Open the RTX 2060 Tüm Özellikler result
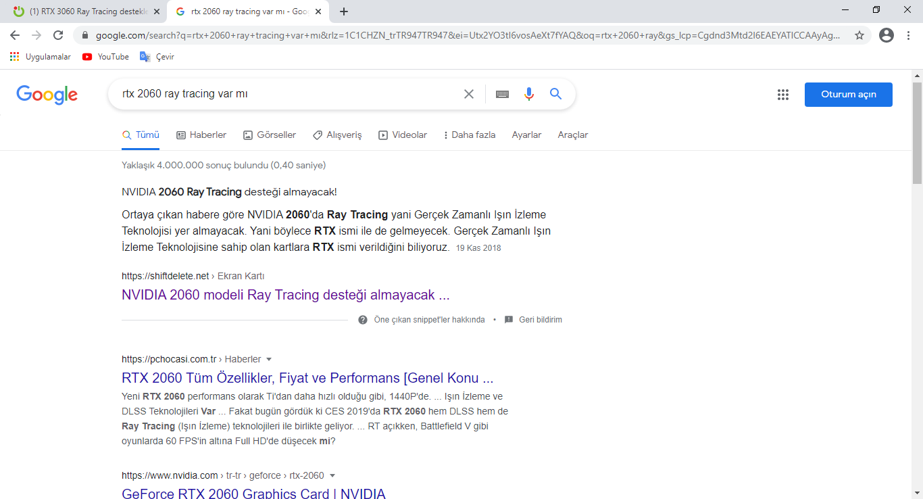The width and height of the screenshot is (923, 499). tap(307, 378)
